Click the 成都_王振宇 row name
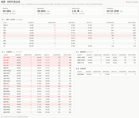Image resolution: width=139 pixels, height=118 pixels. (7, 78)
